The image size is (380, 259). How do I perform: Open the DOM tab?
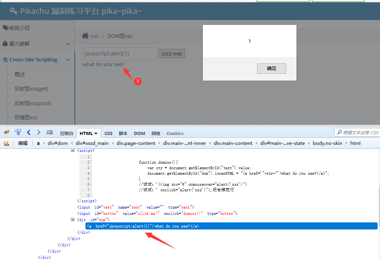click(x=139, y=133)
